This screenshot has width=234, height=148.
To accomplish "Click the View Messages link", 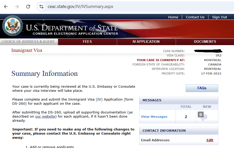I will point(154,117).
